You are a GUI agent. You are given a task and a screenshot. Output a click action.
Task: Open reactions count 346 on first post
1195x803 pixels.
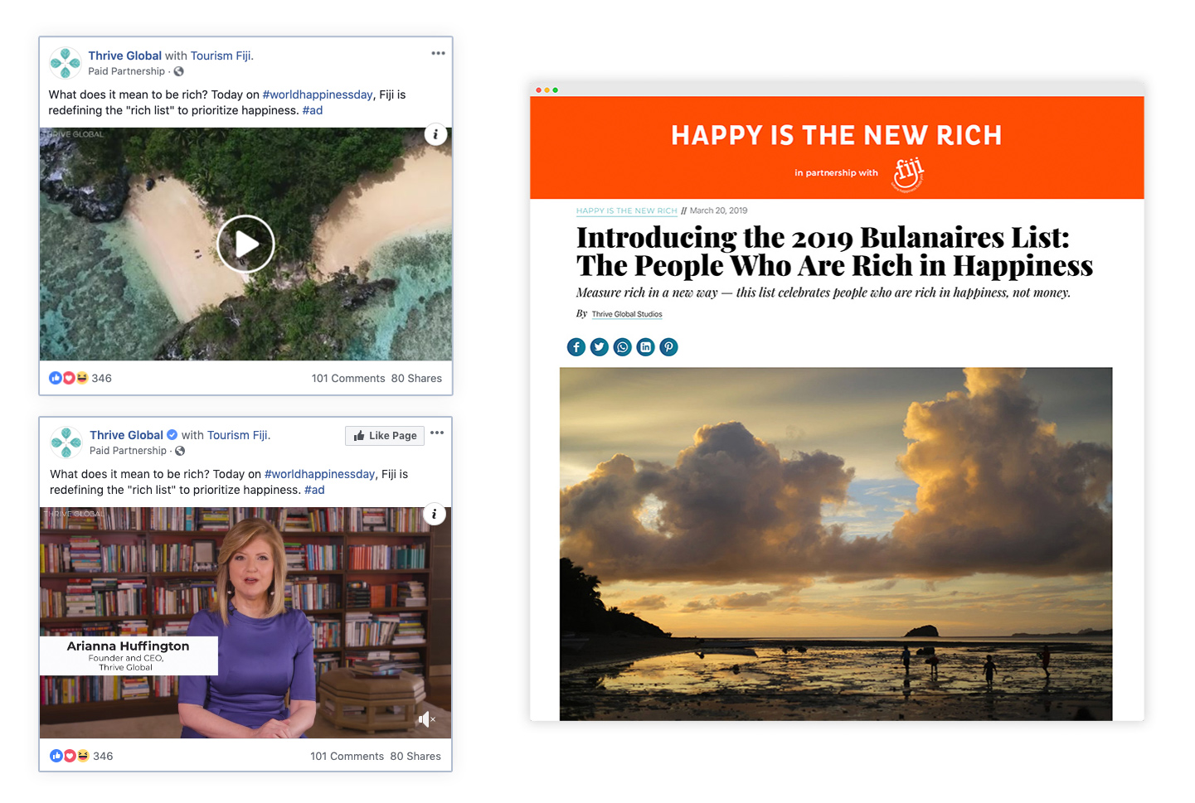pyautogui.click(x=101, y=378)
